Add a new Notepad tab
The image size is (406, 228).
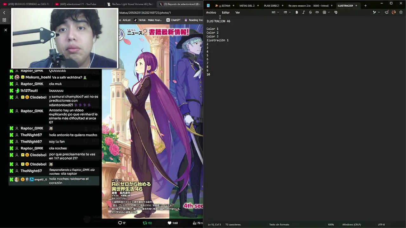pos(365,5)
